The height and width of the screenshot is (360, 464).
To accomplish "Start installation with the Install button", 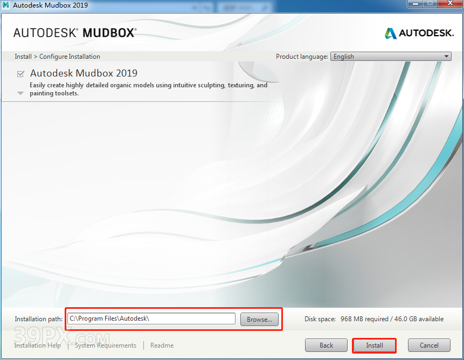I will pyautogui.click(x=374, y=345).
